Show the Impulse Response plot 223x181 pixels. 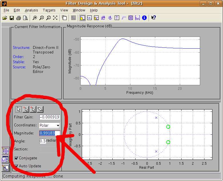click(117, 18)
